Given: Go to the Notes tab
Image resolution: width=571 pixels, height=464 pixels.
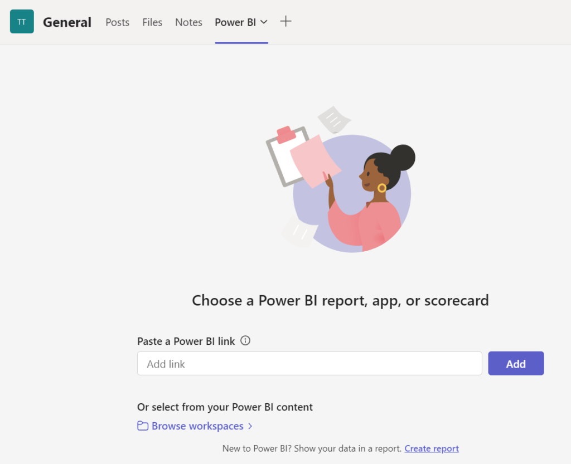Looking at the screenshot, I should click(188, 22).
